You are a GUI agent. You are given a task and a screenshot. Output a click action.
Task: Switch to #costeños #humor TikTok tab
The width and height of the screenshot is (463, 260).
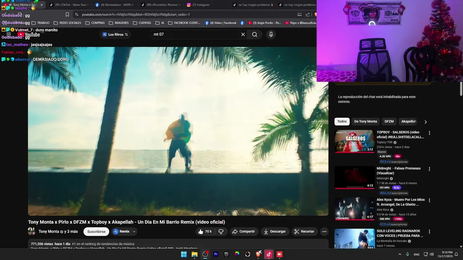click(x=161, y=5)
